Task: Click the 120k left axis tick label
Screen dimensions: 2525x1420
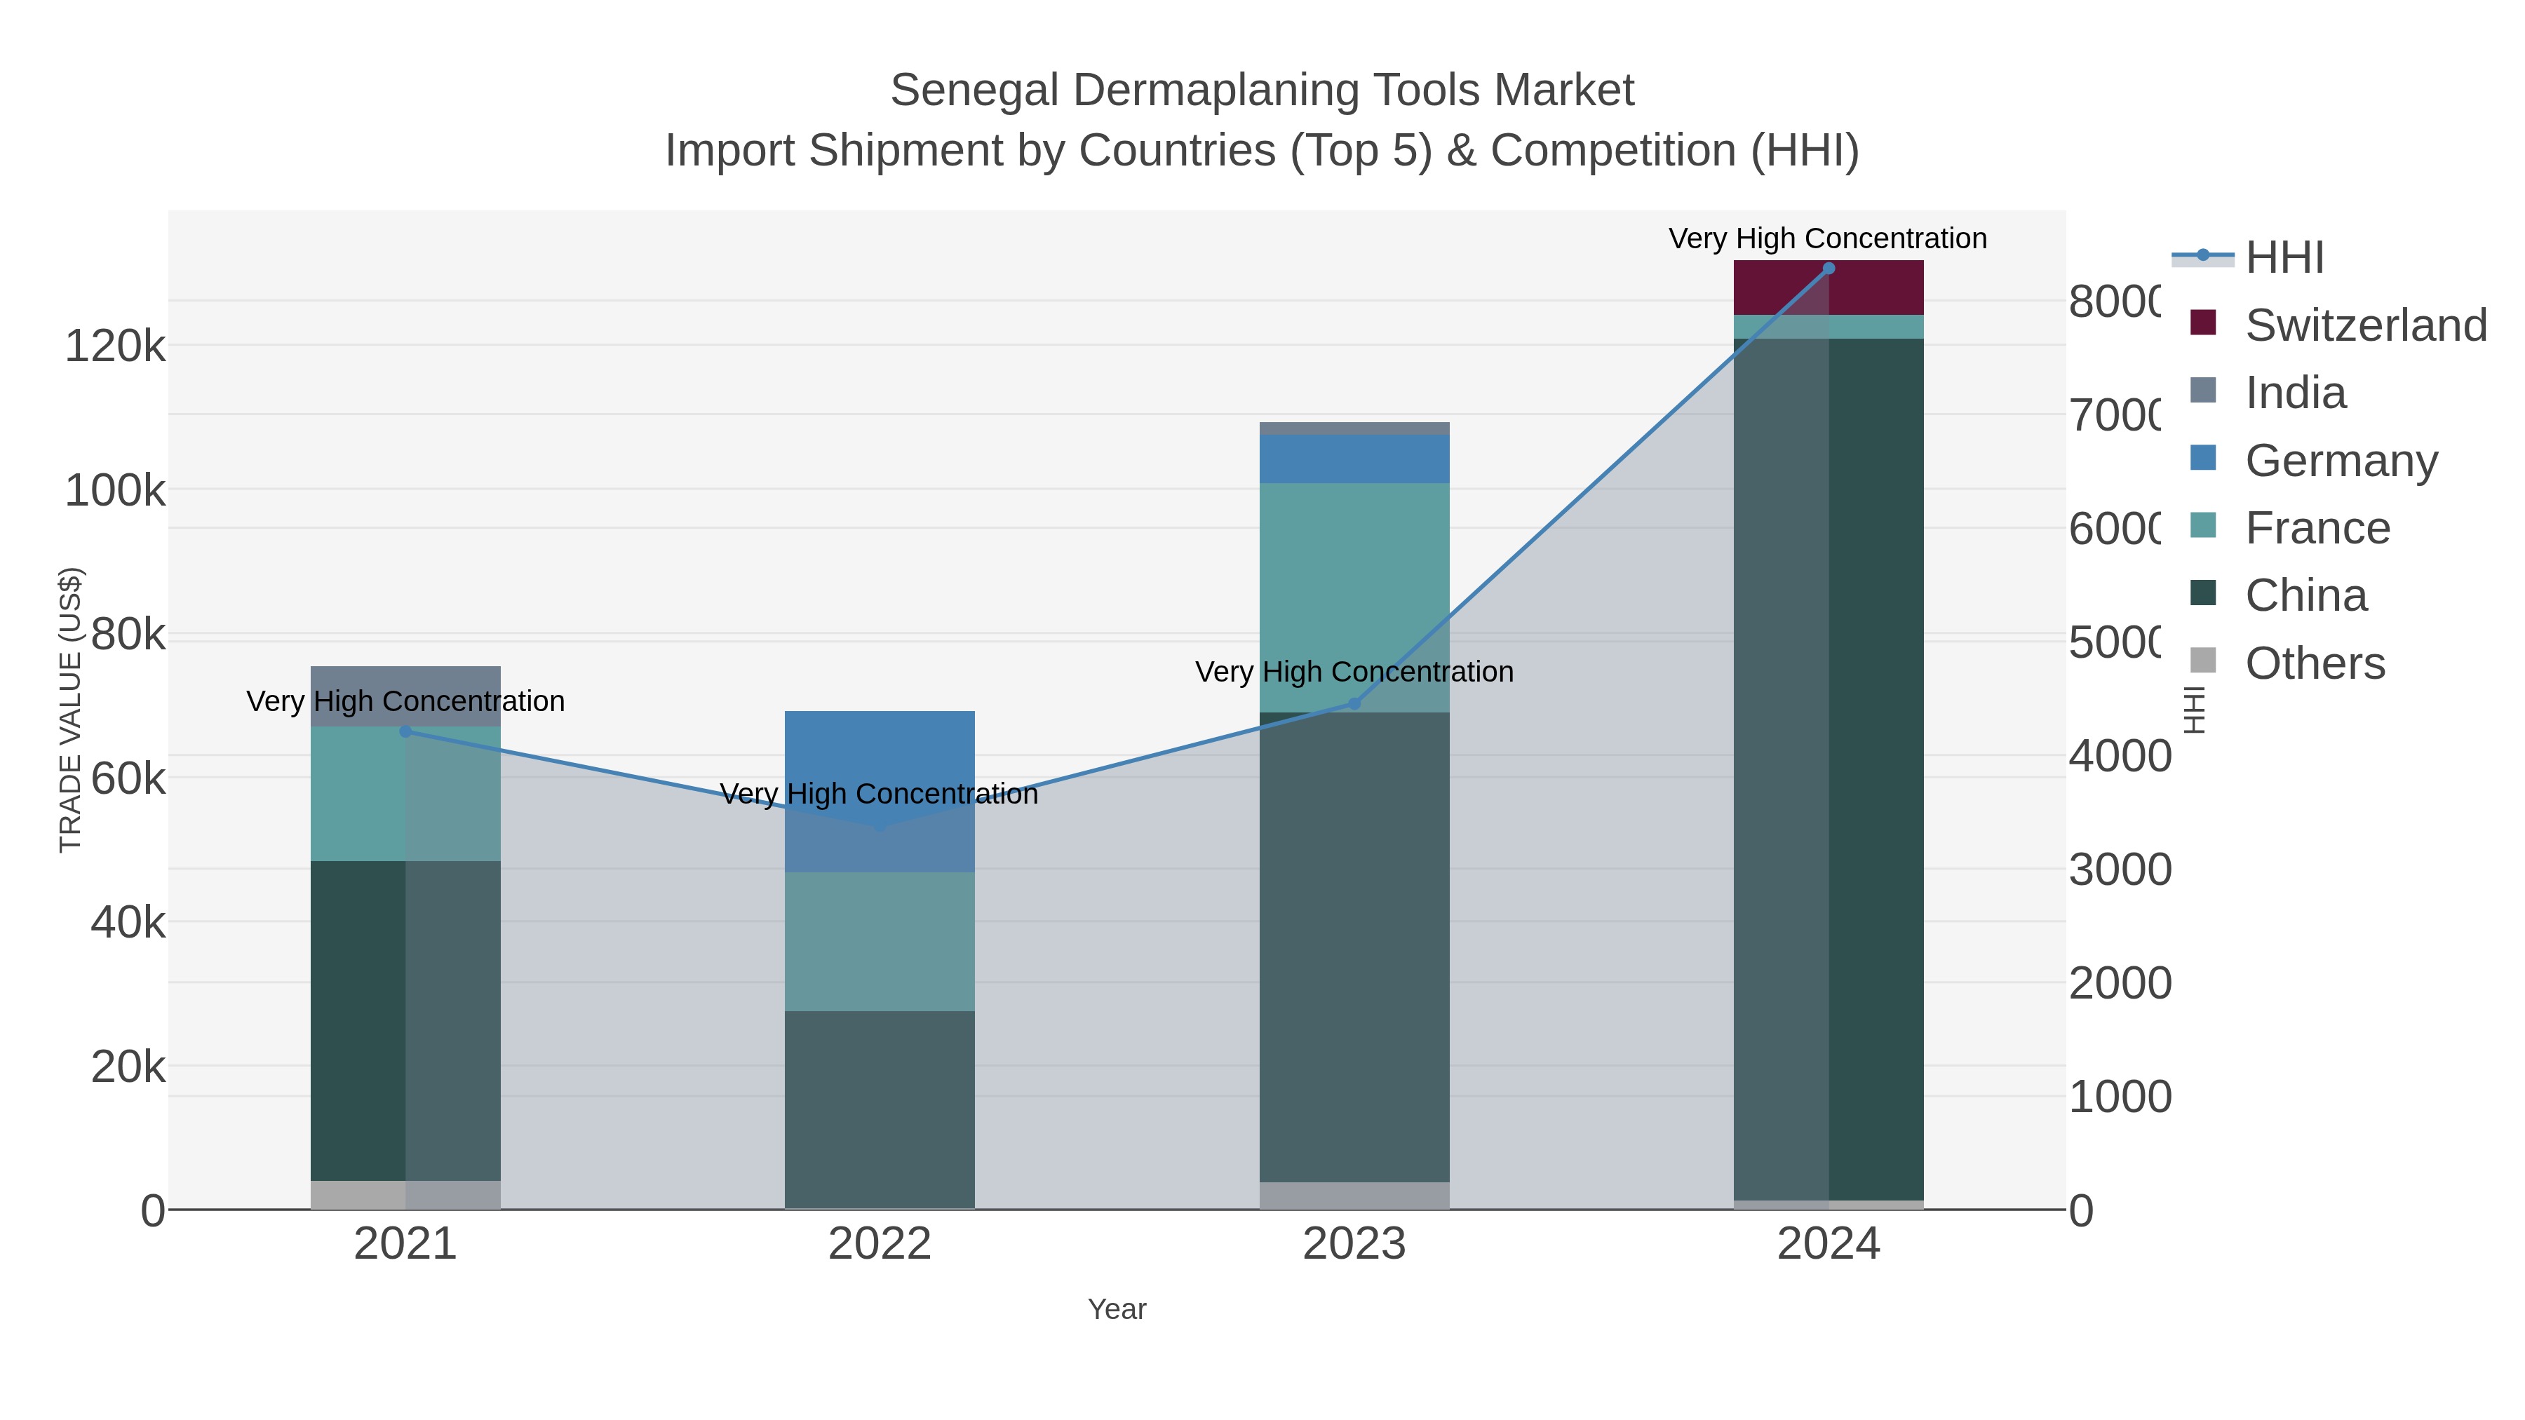Action: point(116,346)
